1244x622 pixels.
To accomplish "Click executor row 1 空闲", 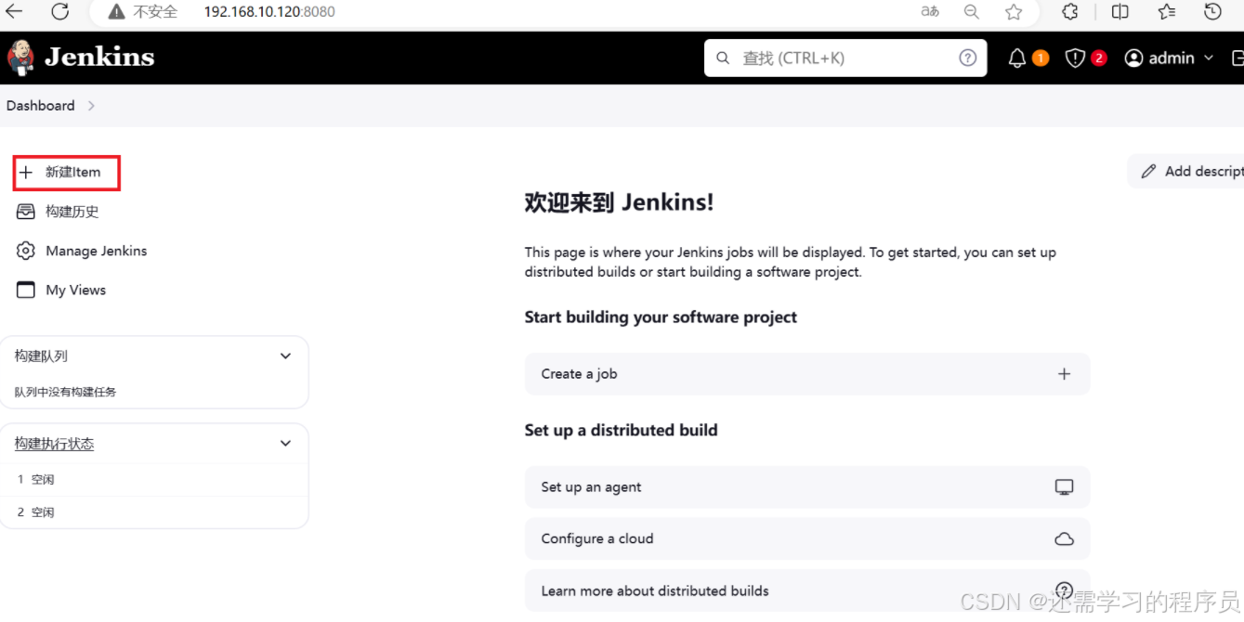I will 153,480.
